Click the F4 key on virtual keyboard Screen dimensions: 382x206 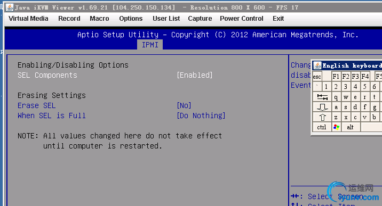click(x=365, y=77)
